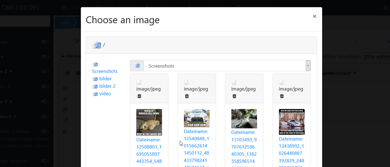Delete the image with filename starting 13103493
The image size is (390, 167).
234,96
